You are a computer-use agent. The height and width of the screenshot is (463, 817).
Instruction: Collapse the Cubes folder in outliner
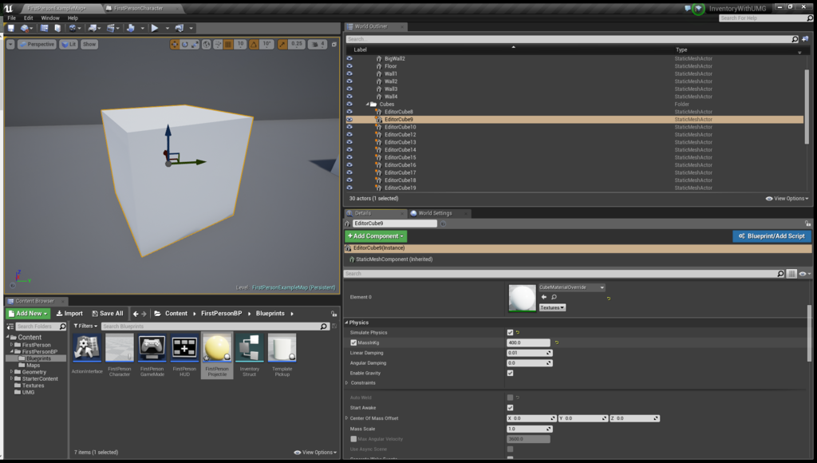coord(367,105)
